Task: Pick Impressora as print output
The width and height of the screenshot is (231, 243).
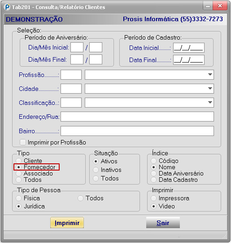Action: coord(153,198)
